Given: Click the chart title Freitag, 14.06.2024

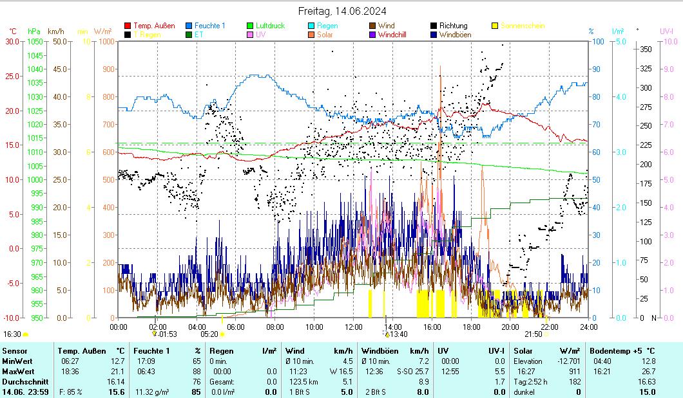Looking at the screenshot, I should click(342, 12).
